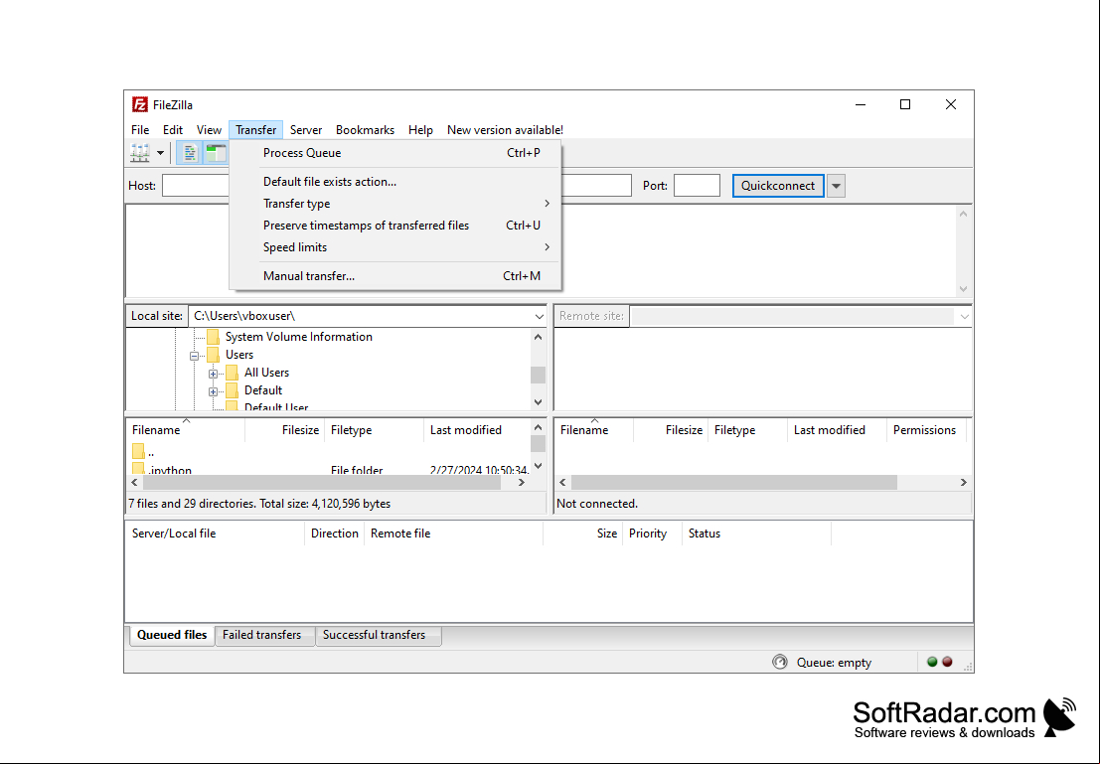
Task: Select the Users folder in local tree
Action: [x=239, y=355]
